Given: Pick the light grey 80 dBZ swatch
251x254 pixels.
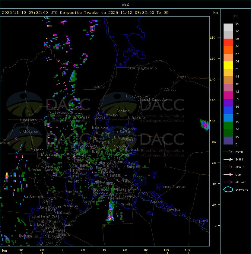Looking at the screenshot, I should pos(228,27).
